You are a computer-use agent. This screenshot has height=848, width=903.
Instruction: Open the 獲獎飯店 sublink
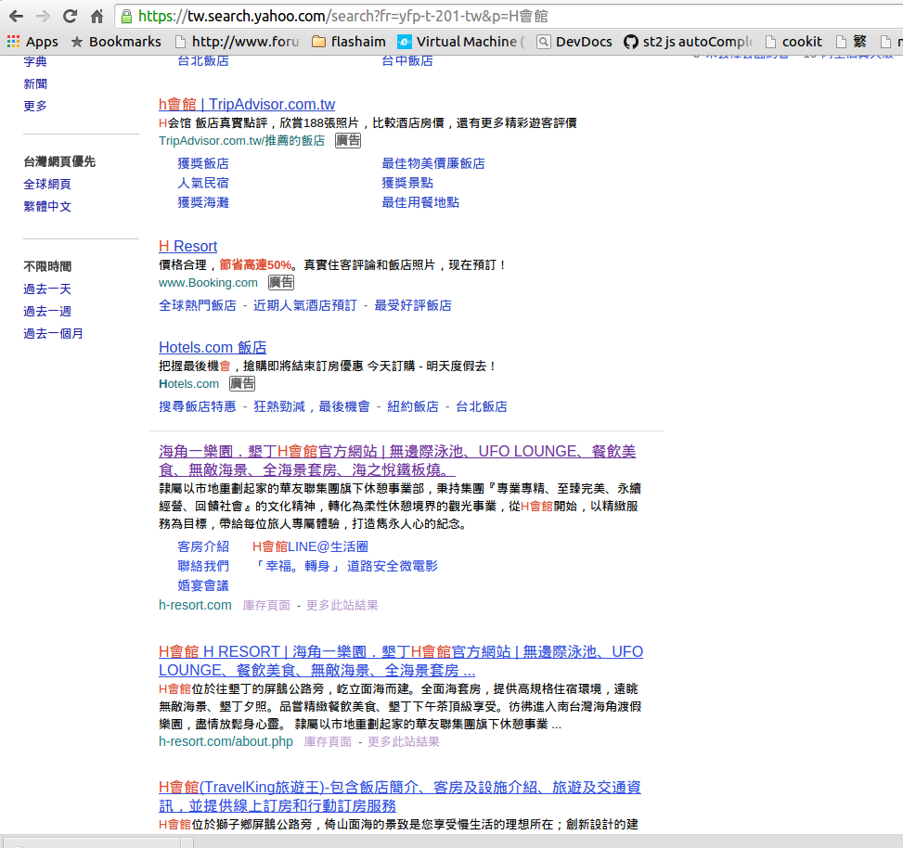pyautogui.click(x=203, y=163)
